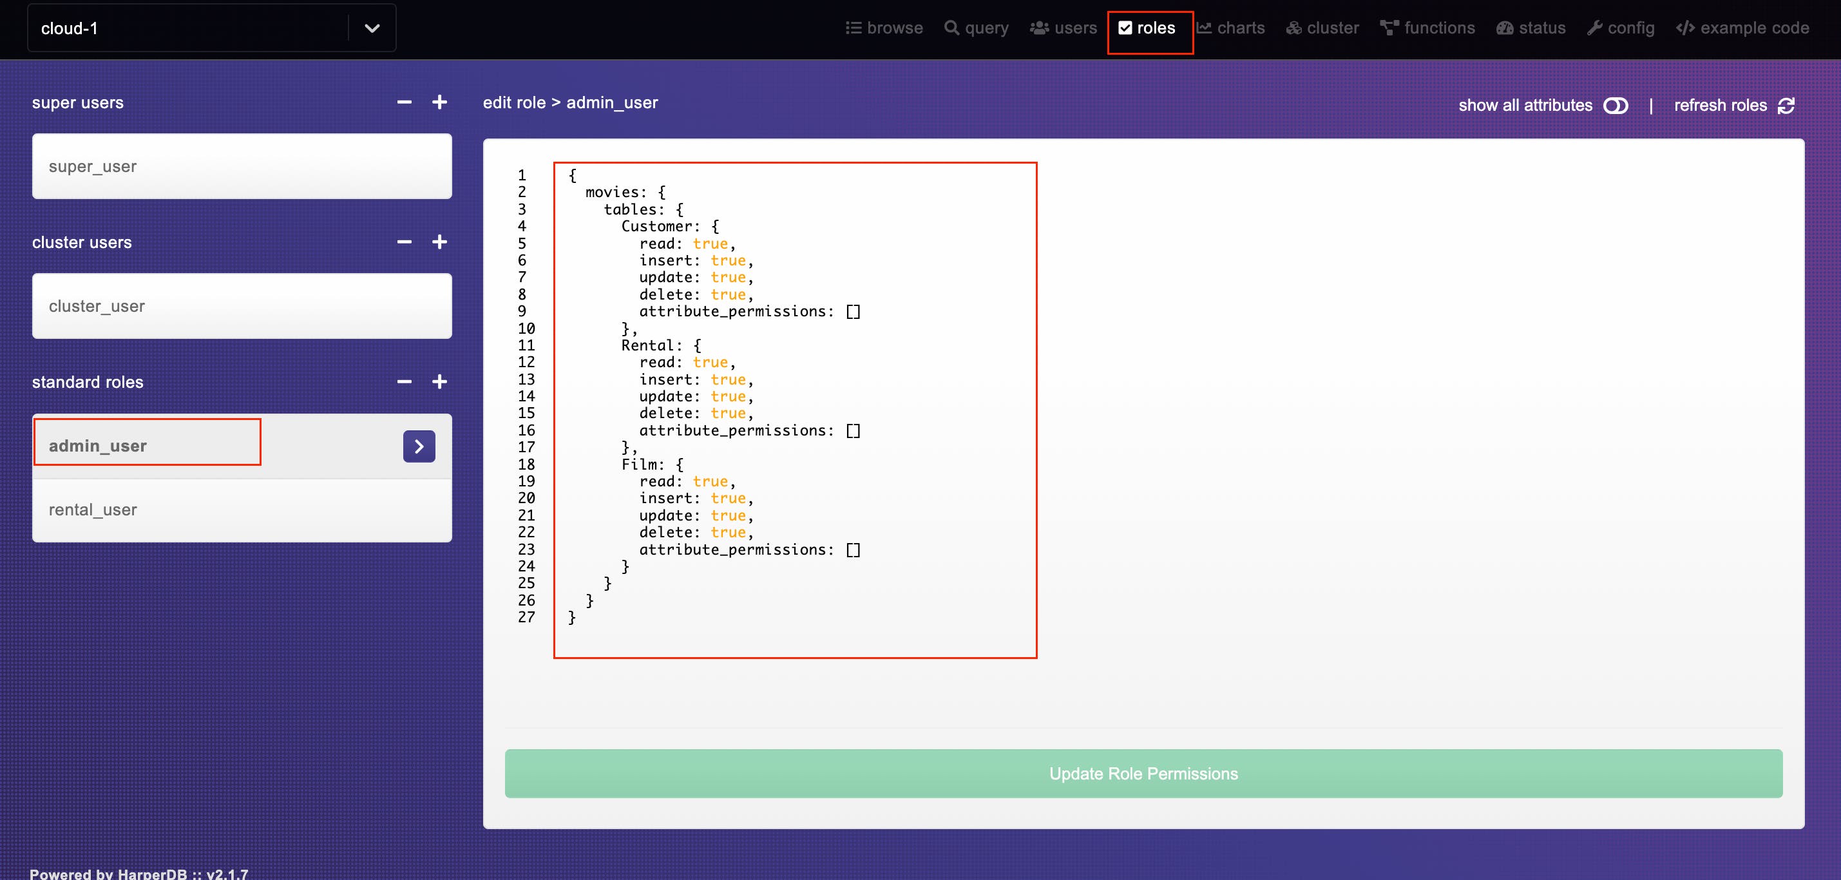
Task: Open the functions navigation item
Action: [1428, 28]
